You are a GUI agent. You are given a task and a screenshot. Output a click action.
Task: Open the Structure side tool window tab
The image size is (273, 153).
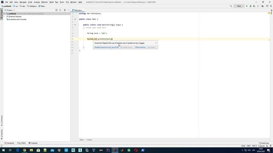tap(2, 121)
